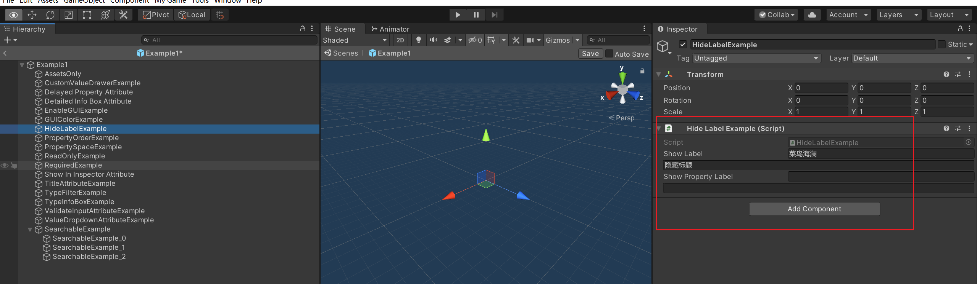Open the Layers dropdown
This screenshot has width=977, height=284.
(899, 15)
